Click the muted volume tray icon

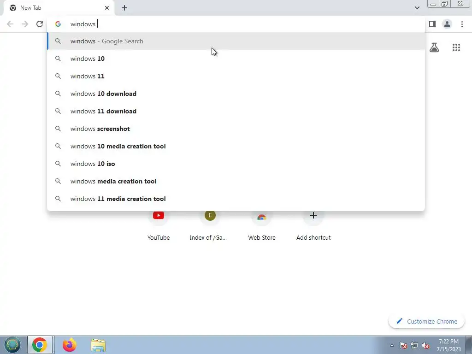pos(425,345)
